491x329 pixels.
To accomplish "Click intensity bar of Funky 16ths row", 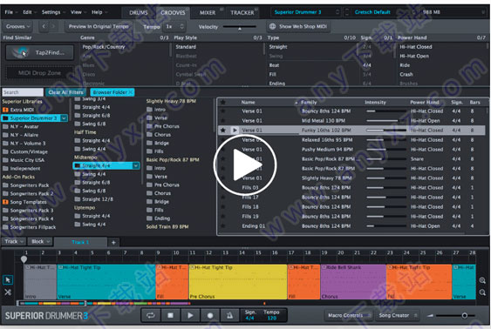I will click(x=386, y=130).
